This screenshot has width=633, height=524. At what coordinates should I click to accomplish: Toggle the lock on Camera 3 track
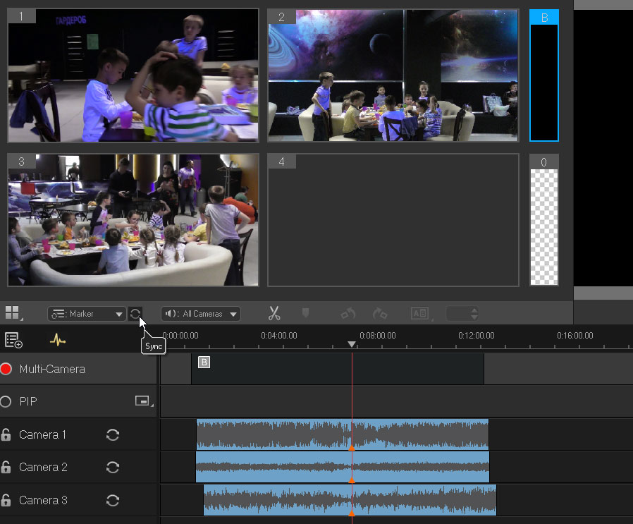tap(6, 500)
